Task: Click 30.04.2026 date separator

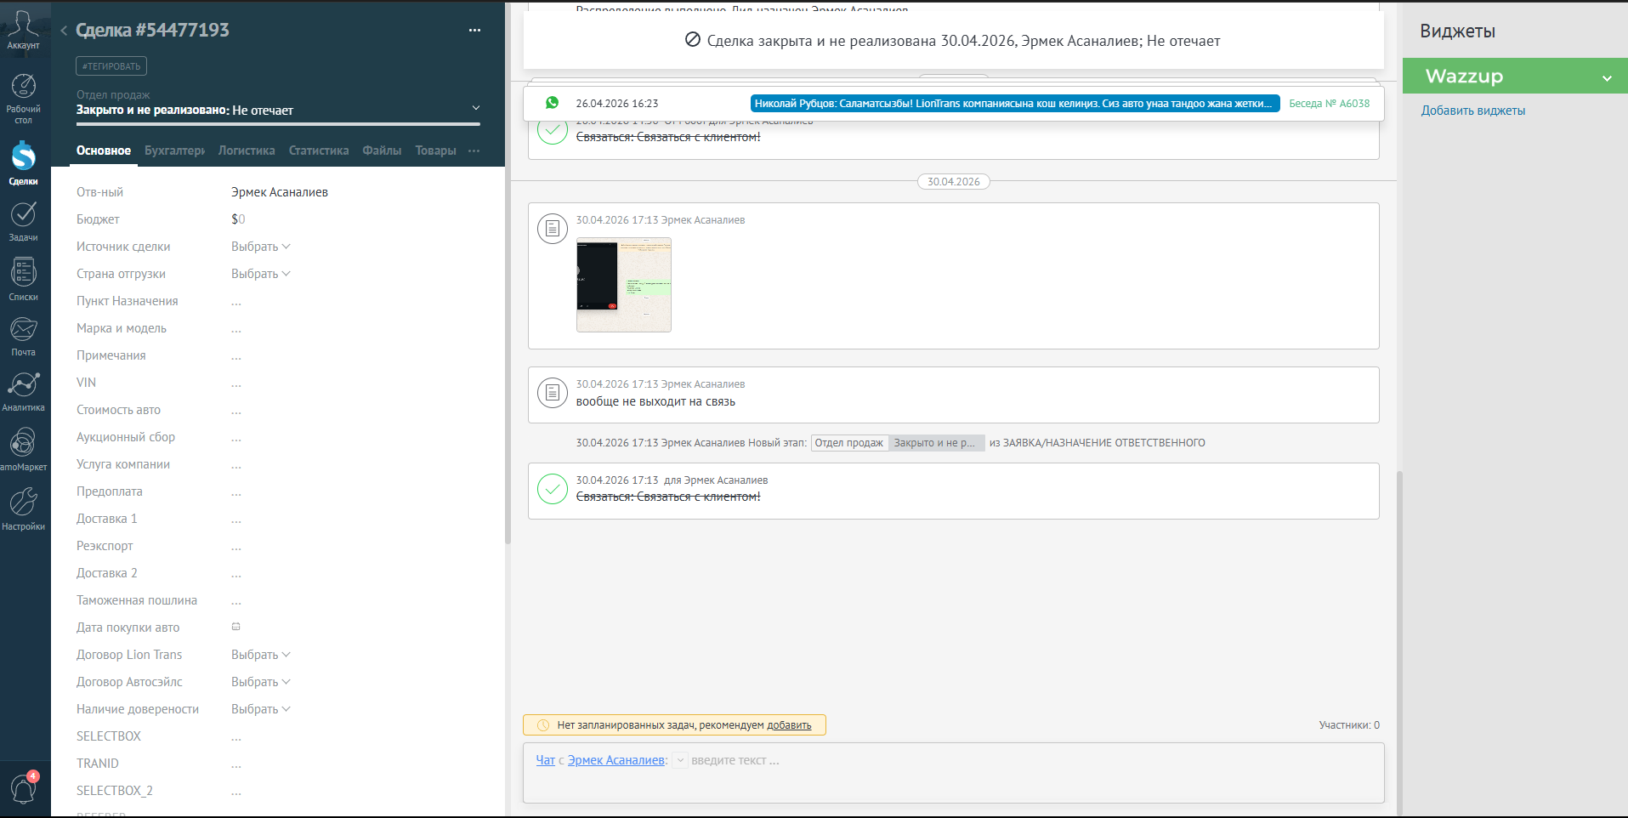Action: coord(953,181)
